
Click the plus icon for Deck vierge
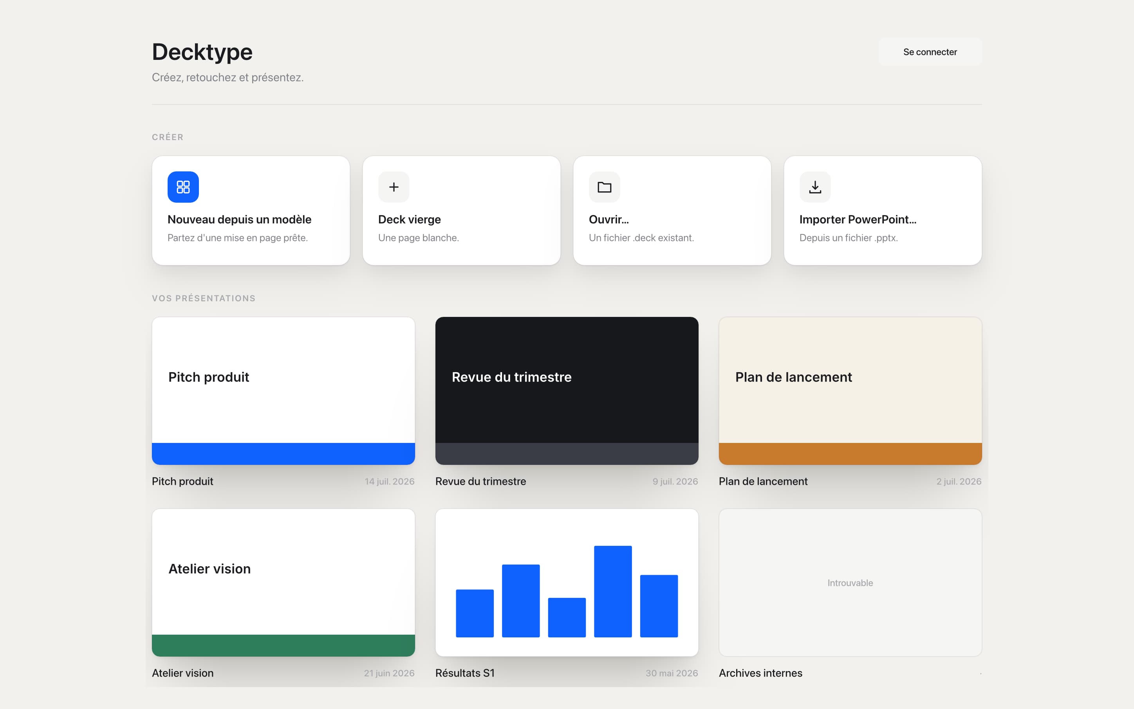coord(394,187)
